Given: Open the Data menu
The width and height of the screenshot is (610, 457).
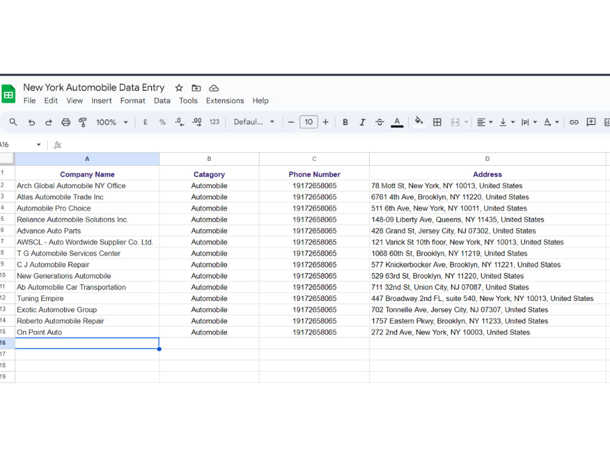Looking at the screenshot, I should [x=162, y=101].
